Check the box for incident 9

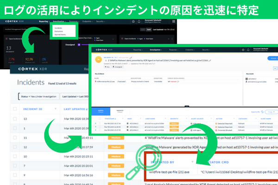point(15,175)
